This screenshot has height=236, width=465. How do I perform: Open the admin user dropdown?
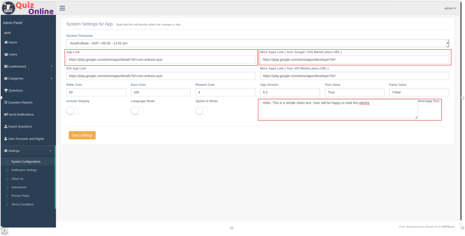(x=450, y=8)
